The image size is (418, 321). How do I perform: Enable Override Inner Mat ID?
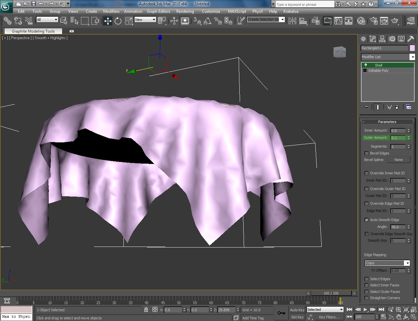[x=366, y=173]
